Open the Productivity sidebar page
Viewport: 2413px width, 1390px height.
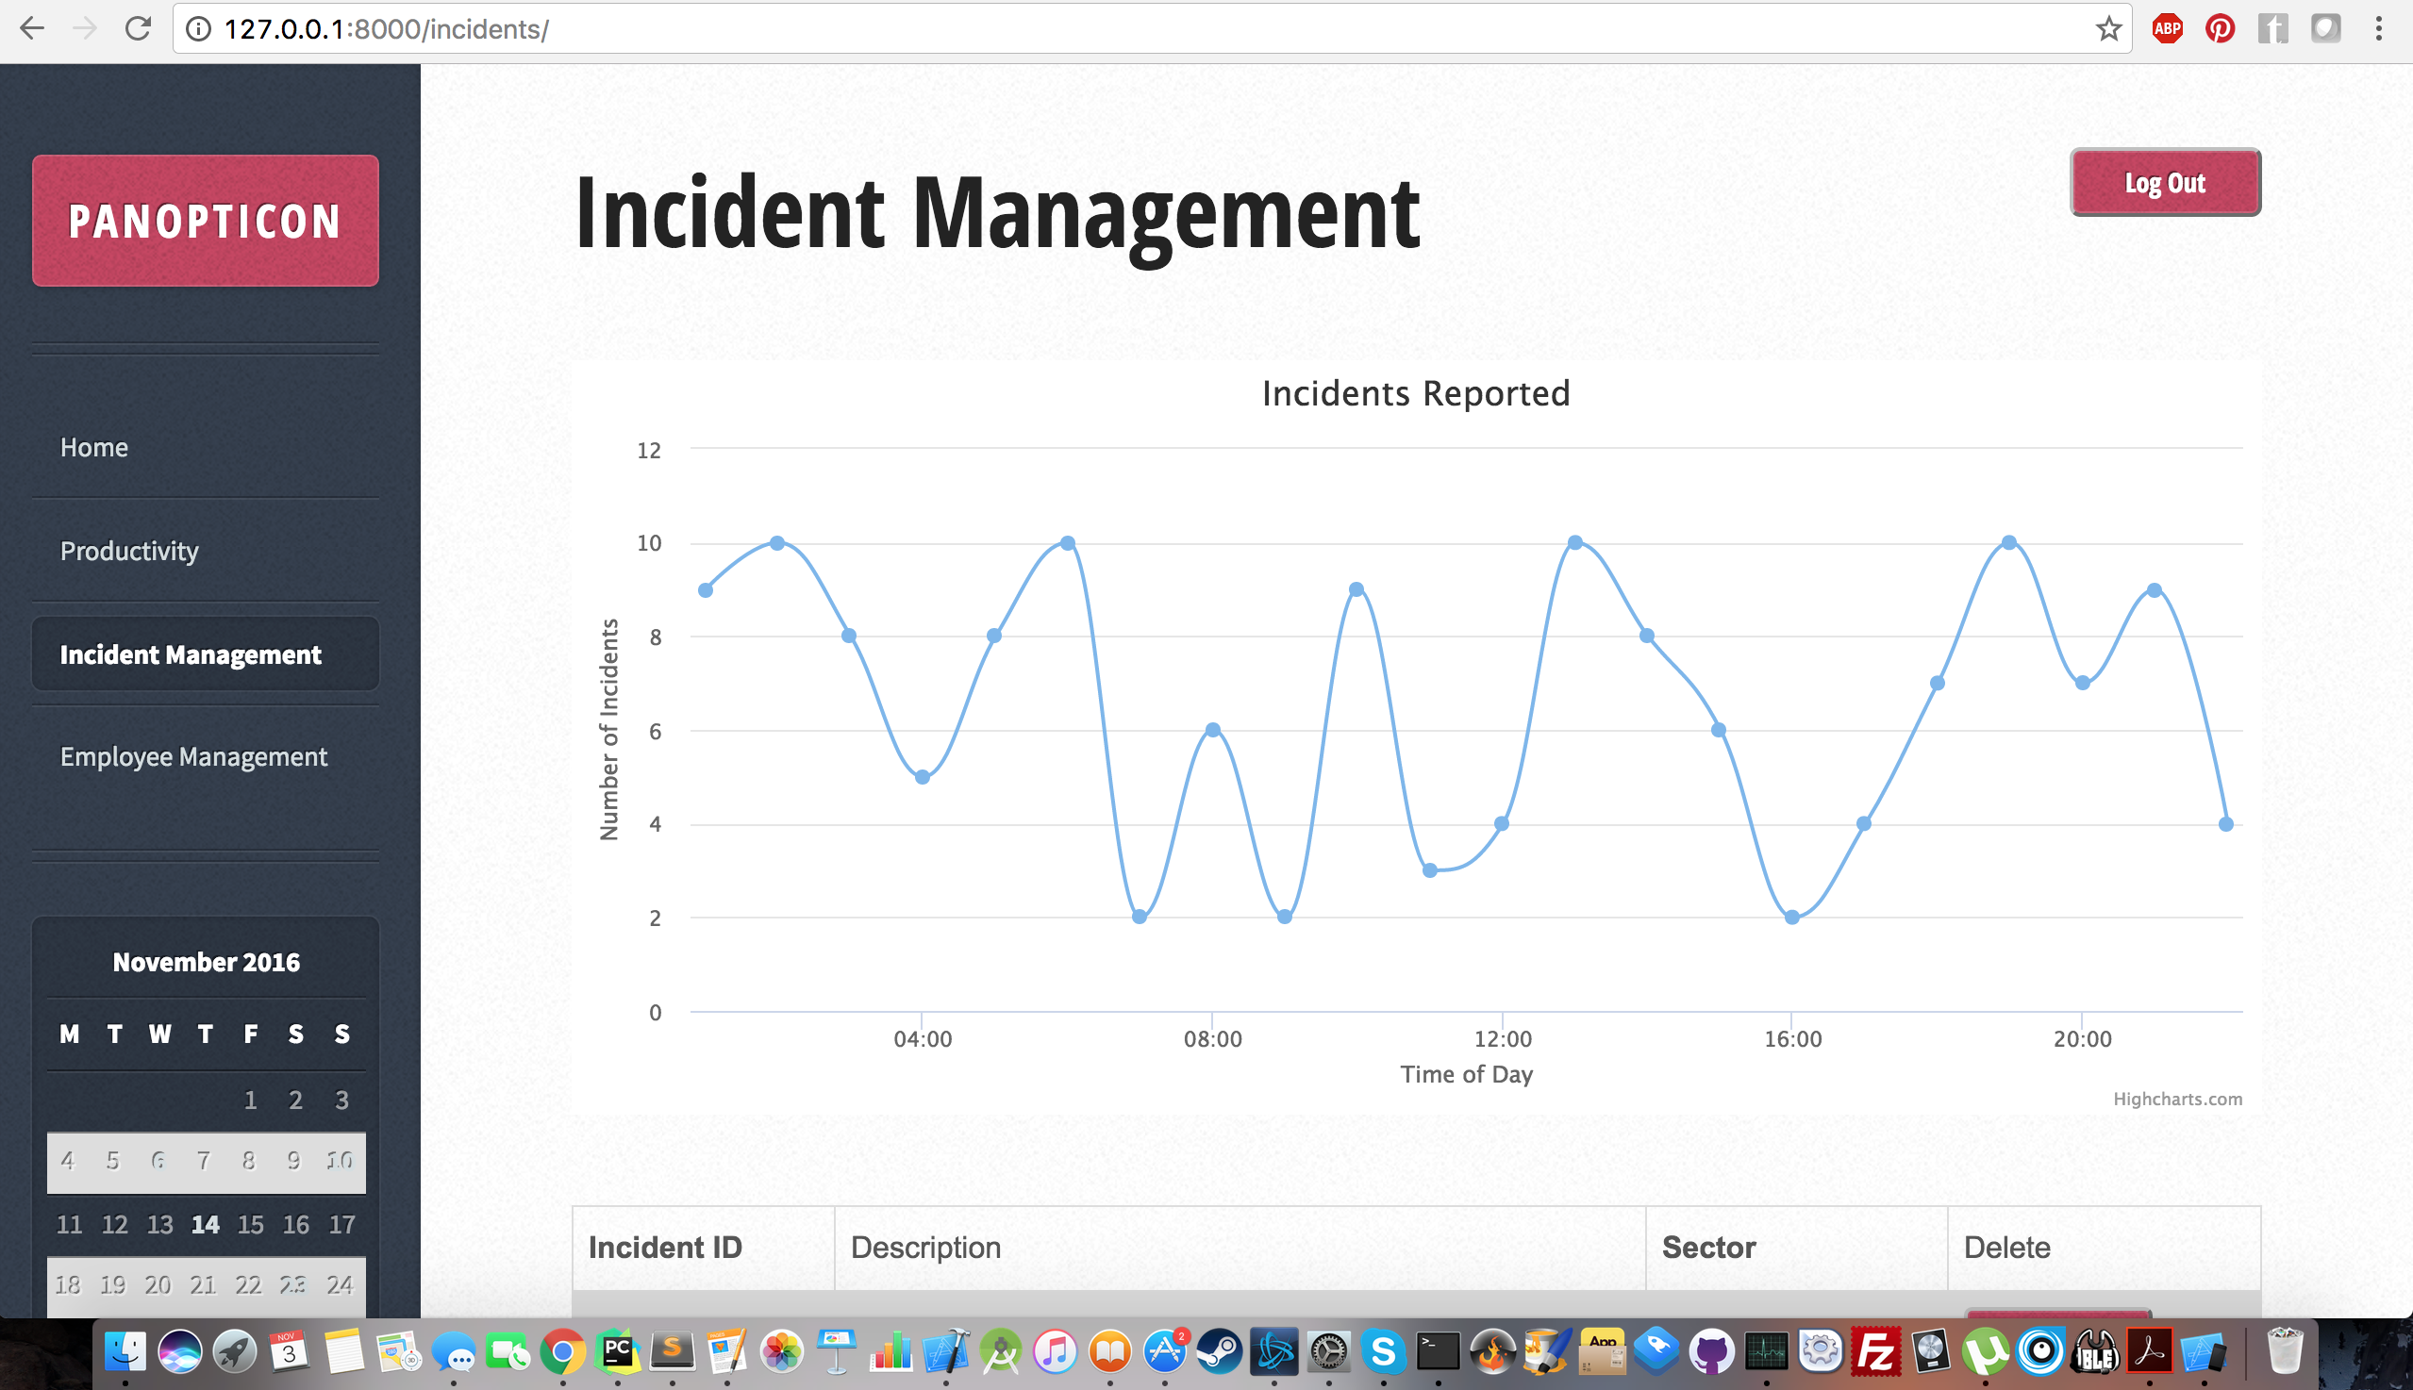129,551
